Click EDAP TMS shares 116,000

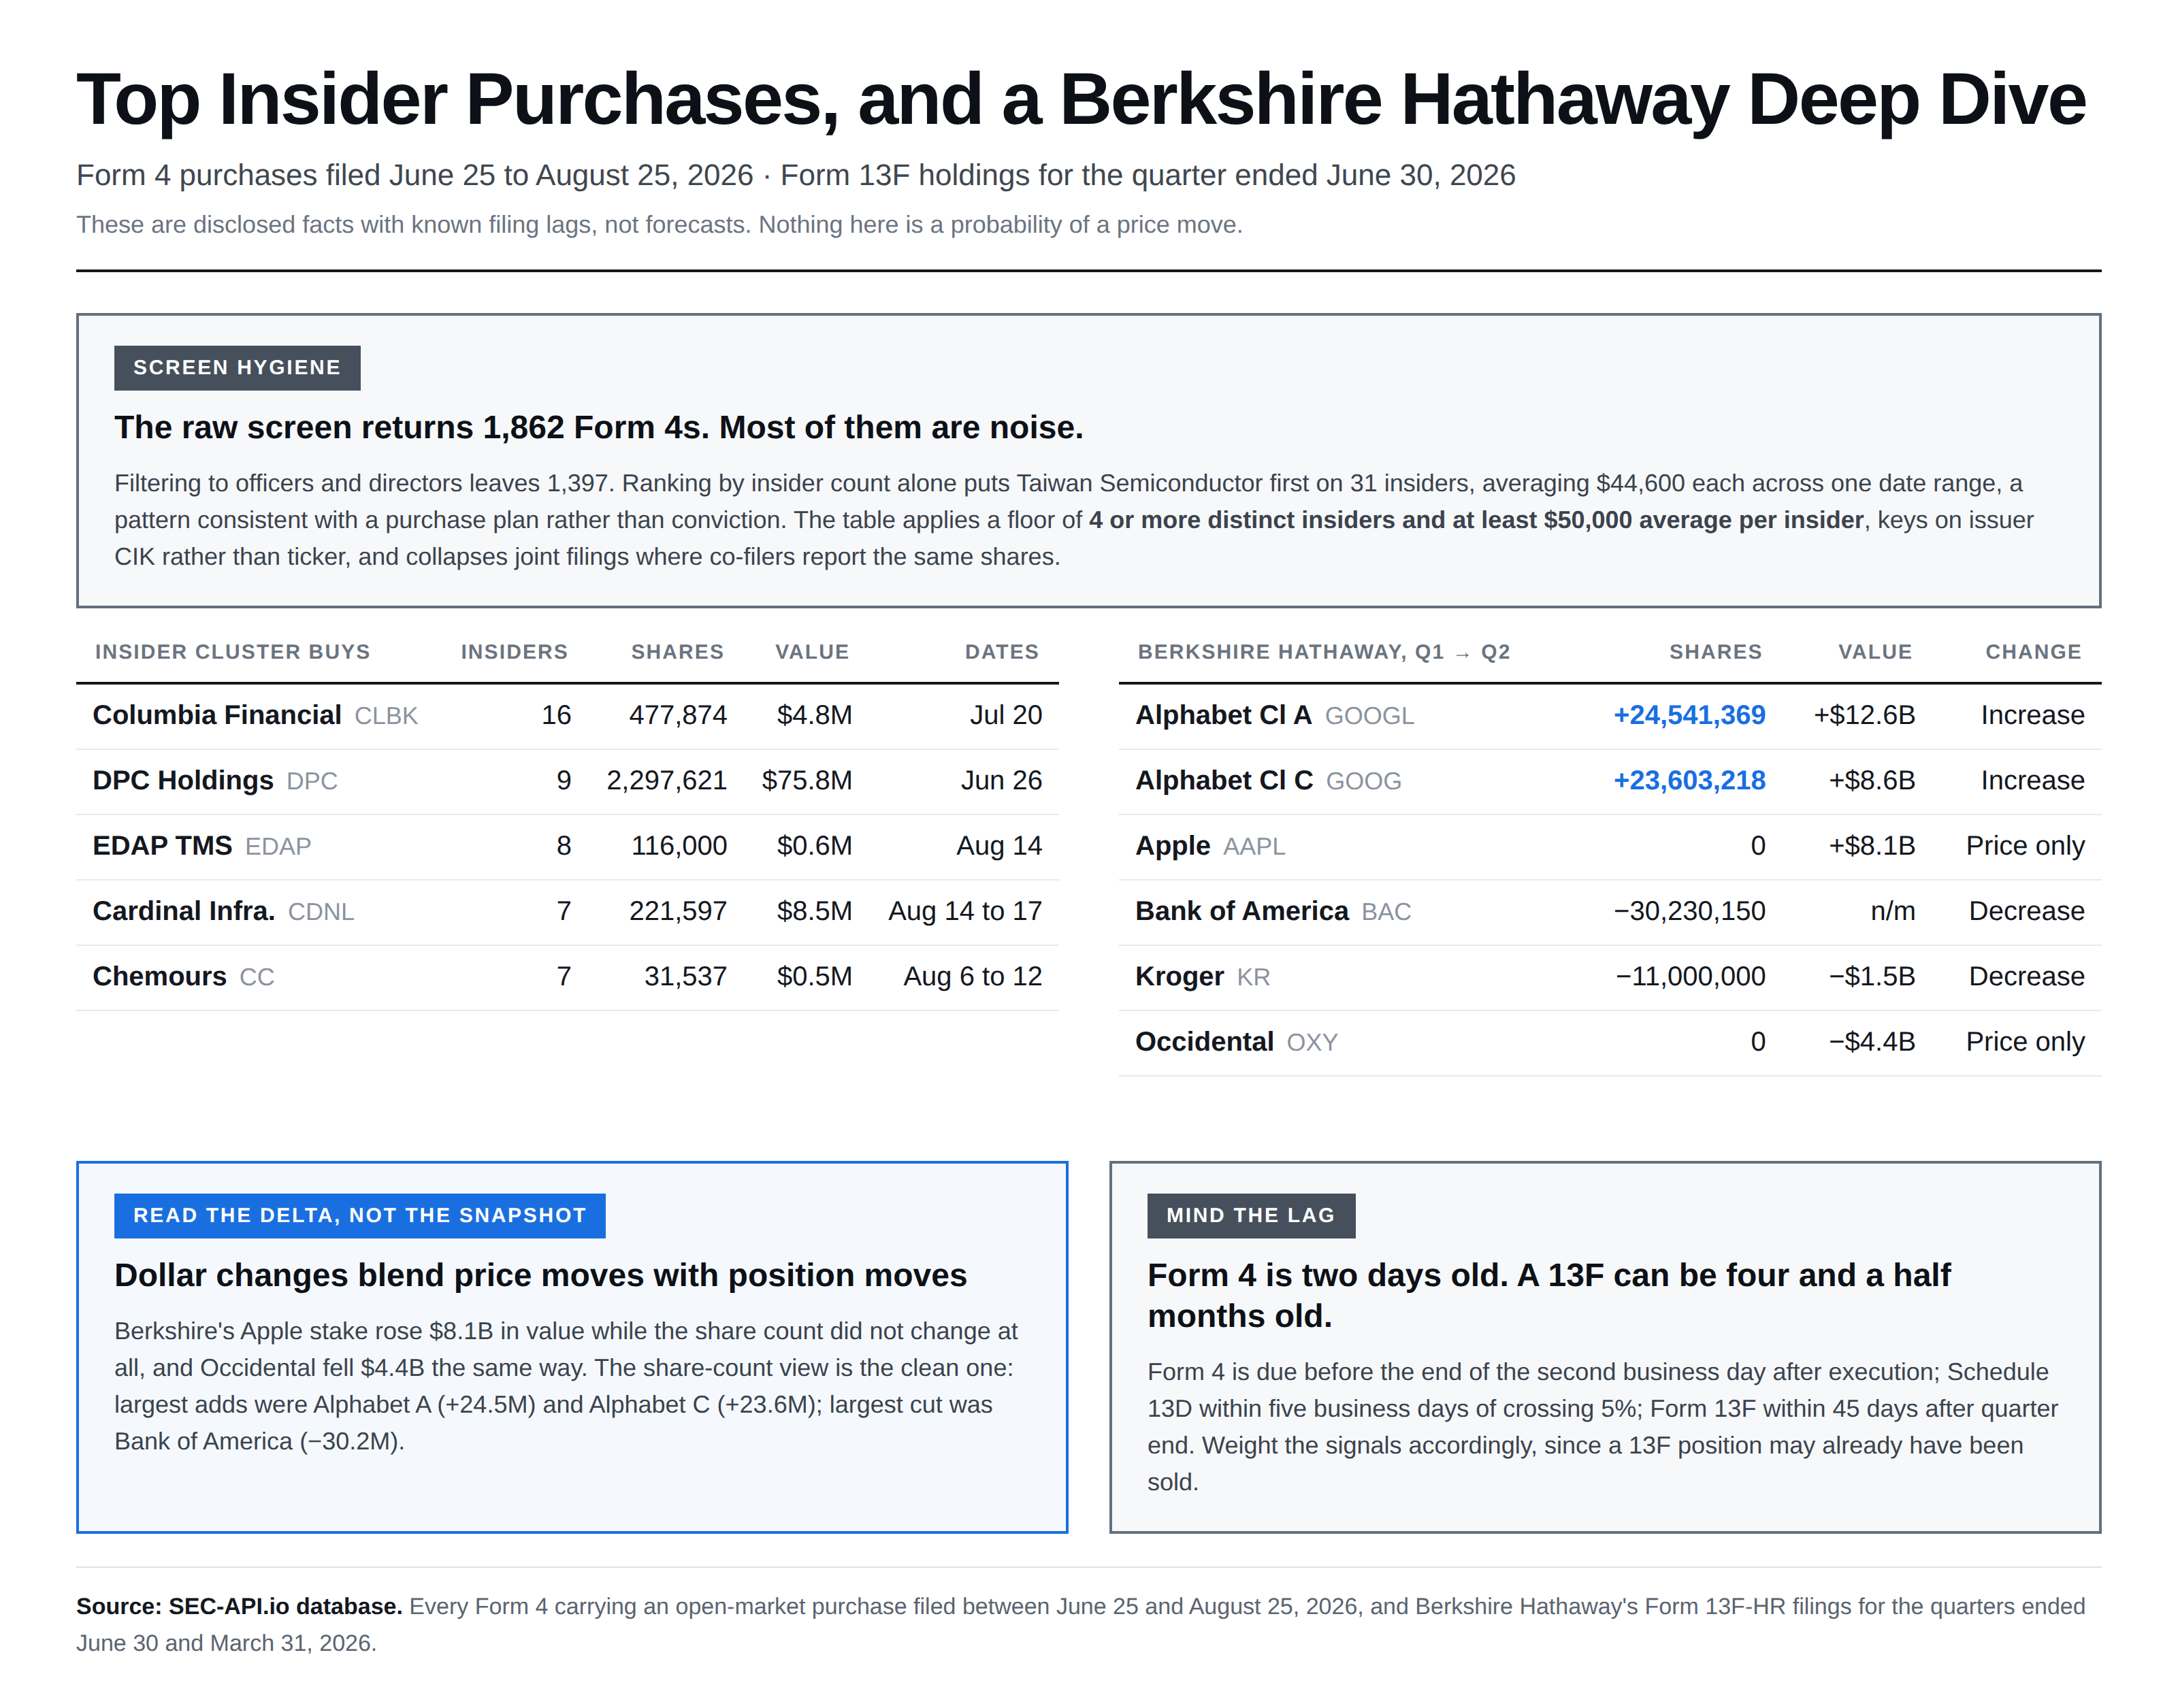click(x=679, y=846)
